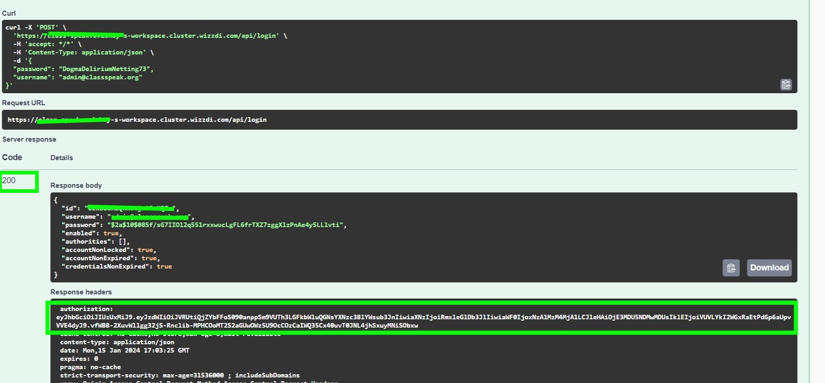Click the Response body label
Screen dimensions: 825x383
[76, 185]
